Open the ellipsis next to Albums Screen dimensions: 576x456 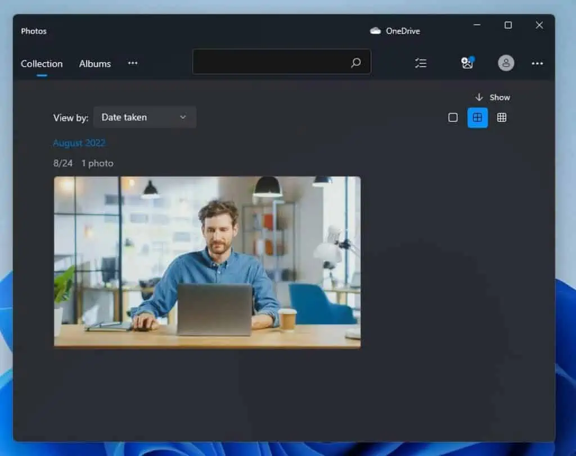click(x=133, y=63)
